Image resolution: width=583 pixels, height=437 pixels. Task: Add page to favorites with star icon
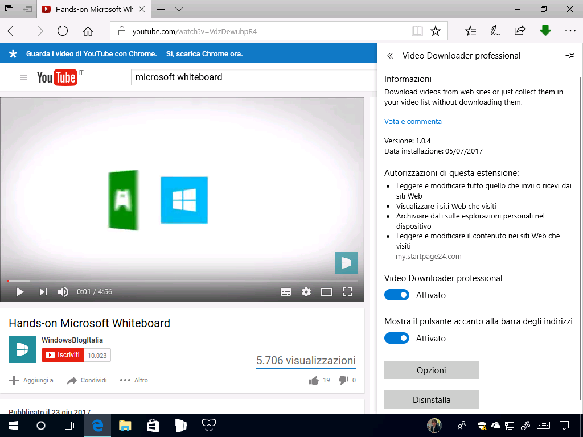(436, 31)
